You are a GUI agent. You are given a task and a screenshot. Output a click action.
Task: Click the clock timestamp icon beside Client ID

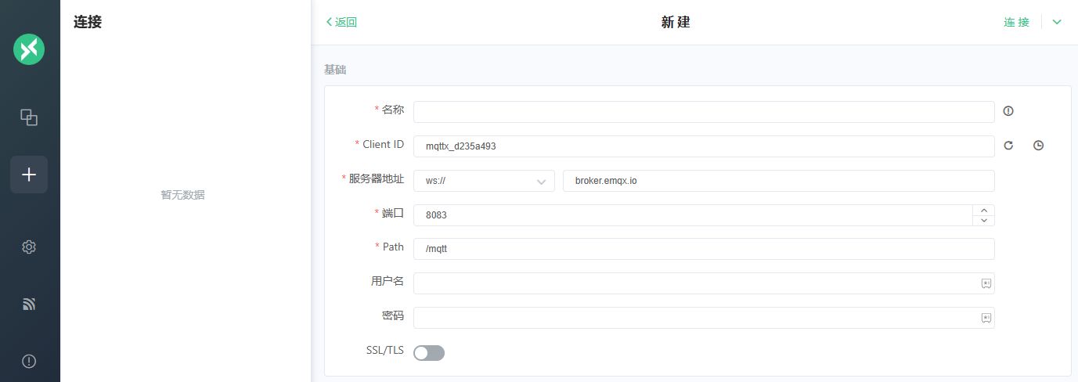coord(1038,146)
